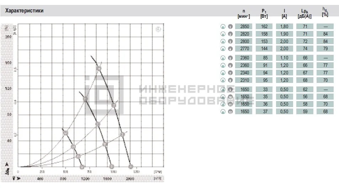Click the P1 [Вт] column header
Image resolution: width=339 pixels, height=190 pixels.
[264, 14]
